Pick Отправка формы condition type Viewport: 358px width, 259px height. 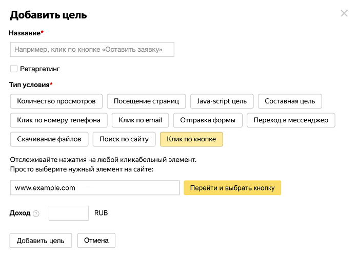pyautogui.click(x=208, y=120)
